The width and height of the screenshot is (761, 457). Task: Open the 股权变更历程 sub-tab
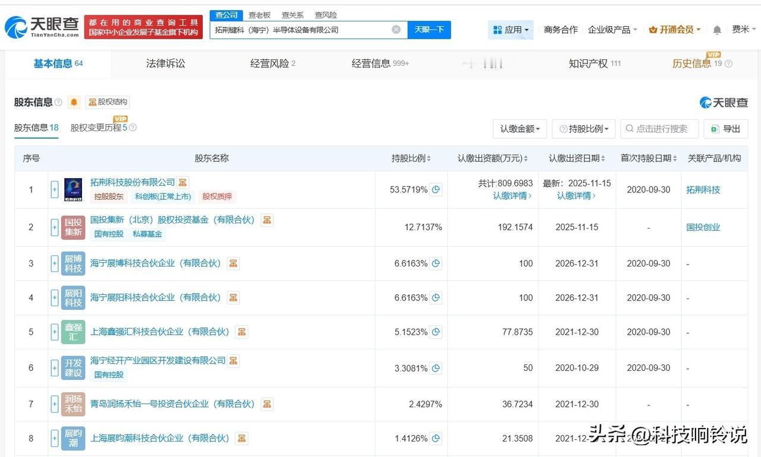click(99, 128)
